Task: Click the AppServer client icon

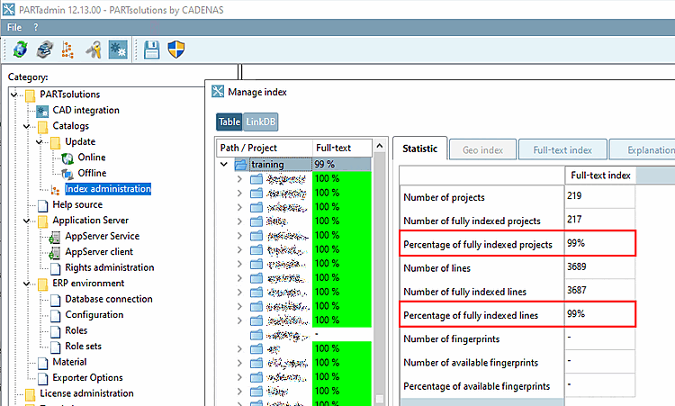Action: pos(55,253)
